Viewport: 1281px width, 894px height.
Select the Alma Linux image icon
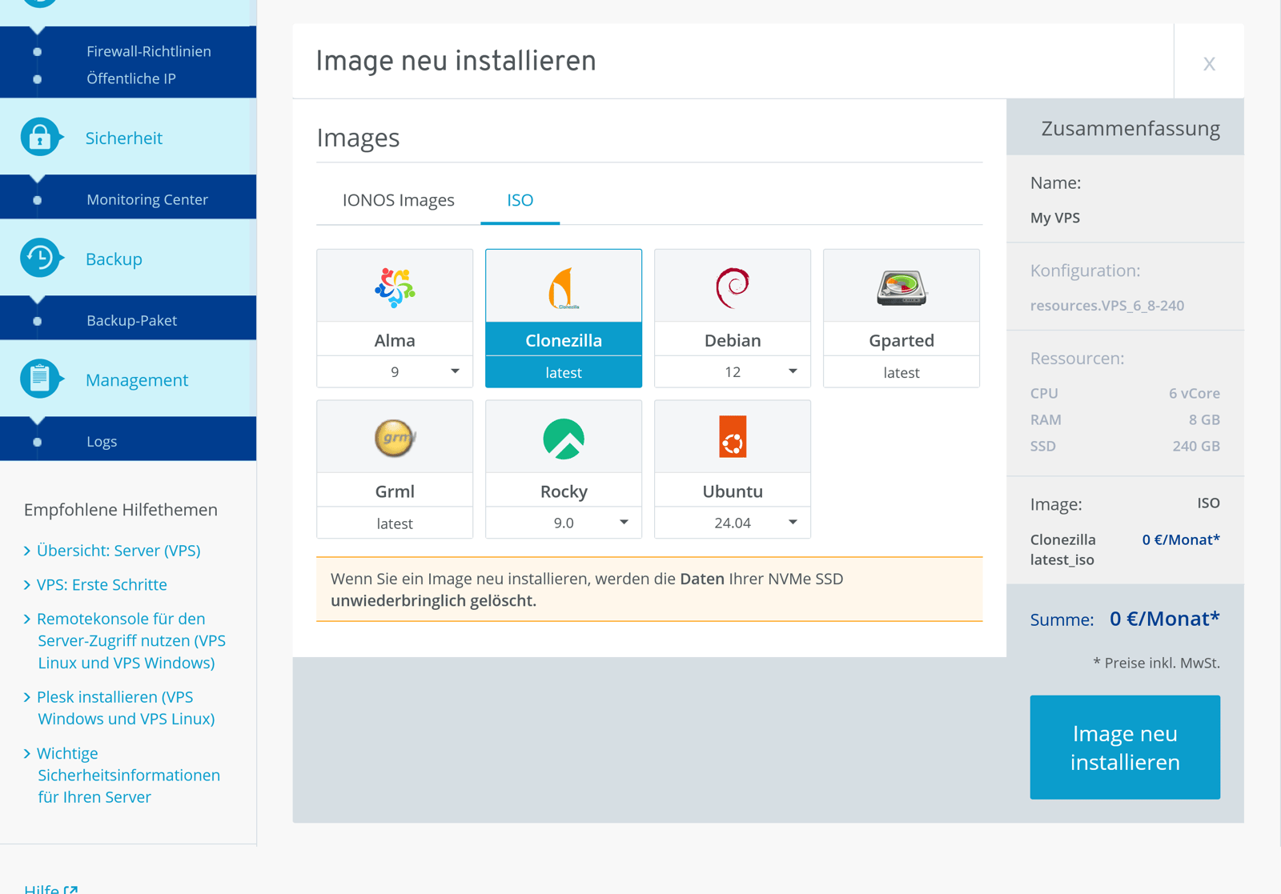[394, 286]
